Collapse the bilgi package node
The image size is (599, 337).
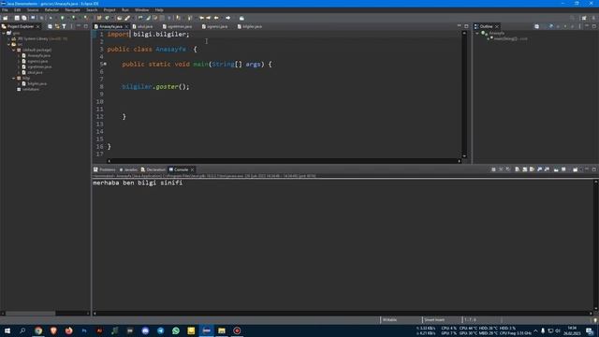(14, 78)
